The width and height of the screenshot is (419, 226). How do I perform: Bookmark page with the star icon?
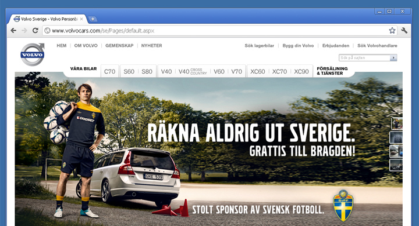click(392, 30)
